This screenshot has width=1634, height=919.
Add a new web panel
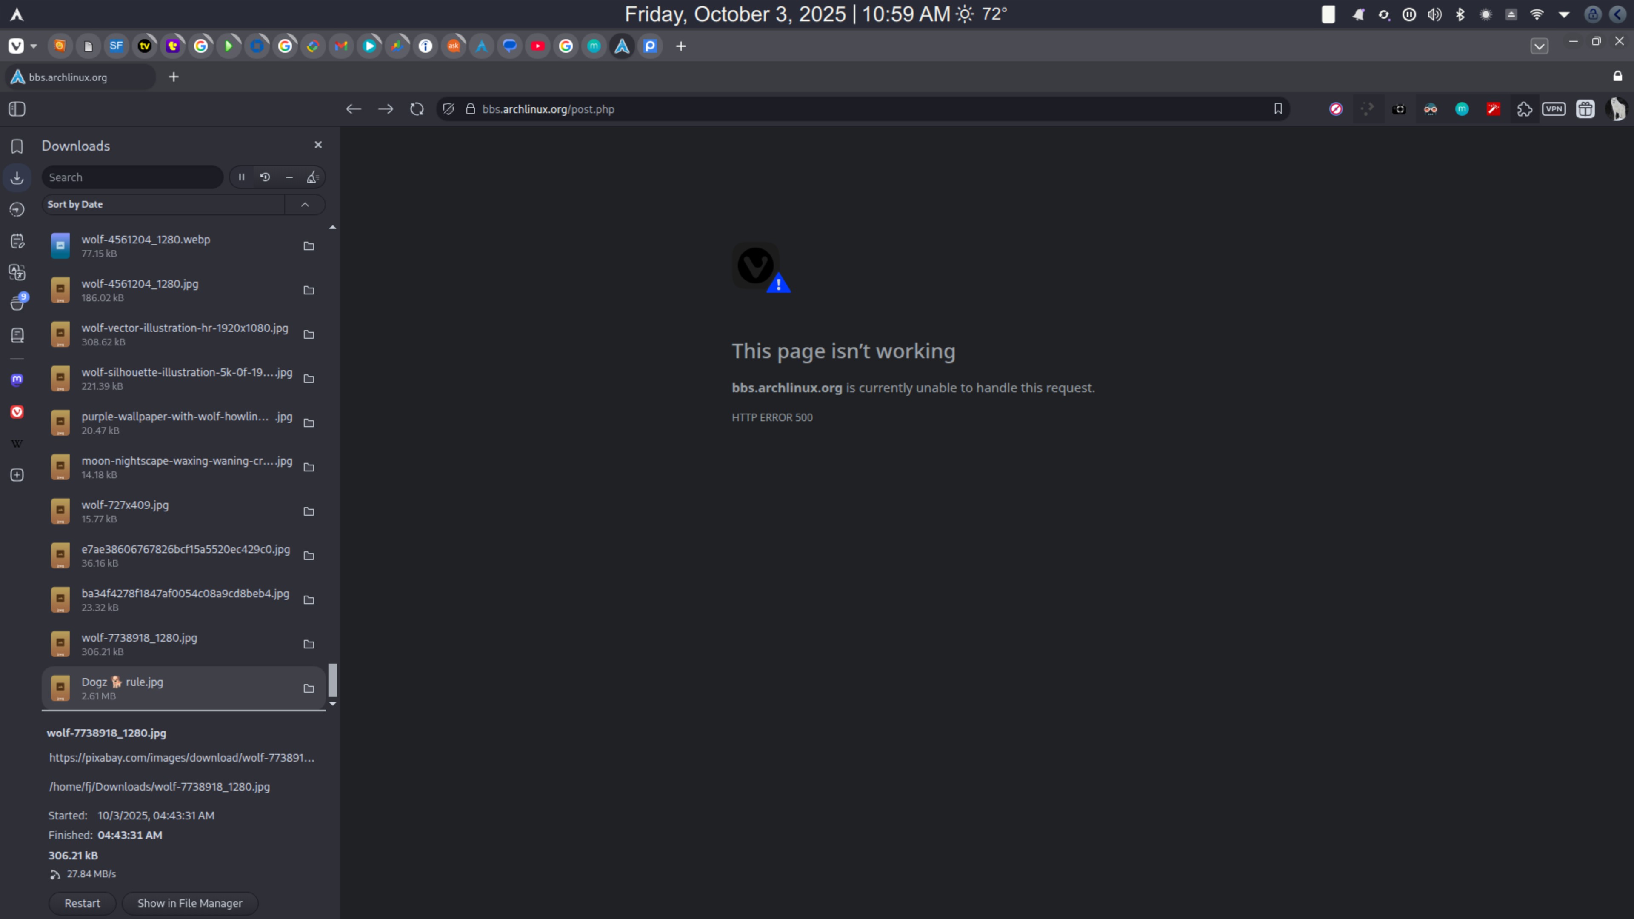(x=17, y=475)
